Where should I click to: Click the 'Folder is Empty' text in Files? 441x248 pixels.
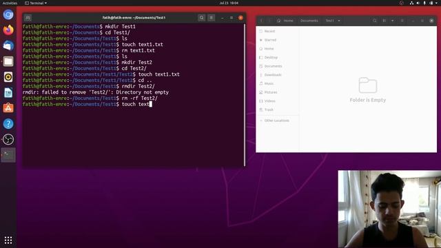tap(368, 100)
